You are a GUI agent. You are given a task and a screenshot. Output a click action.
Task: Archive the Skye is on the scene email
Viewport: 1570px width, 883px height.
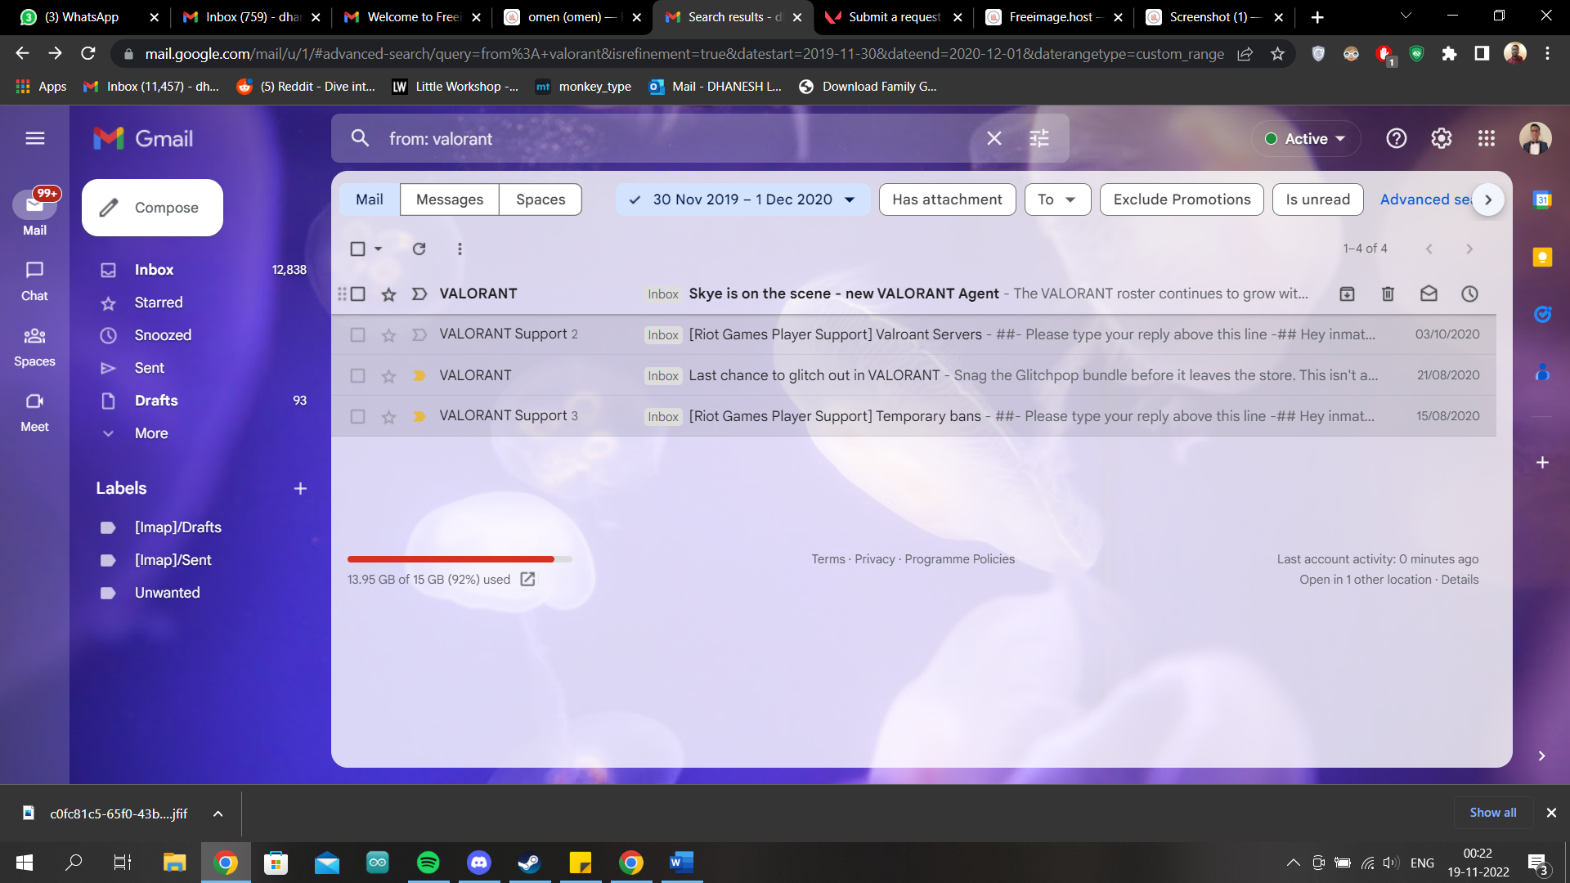click(x=1347, y=294)
